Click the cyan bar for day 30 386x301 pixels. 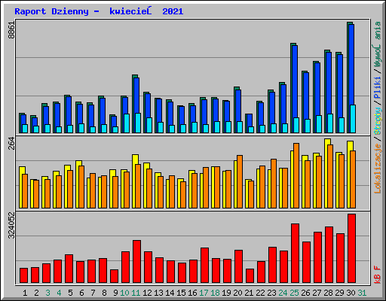pyautogui.click(x=353, y=119)
